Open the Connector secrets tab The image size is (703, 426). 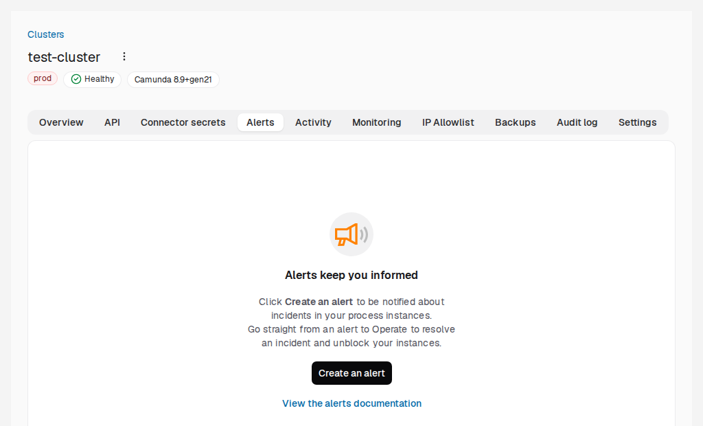tap(183, 122)
